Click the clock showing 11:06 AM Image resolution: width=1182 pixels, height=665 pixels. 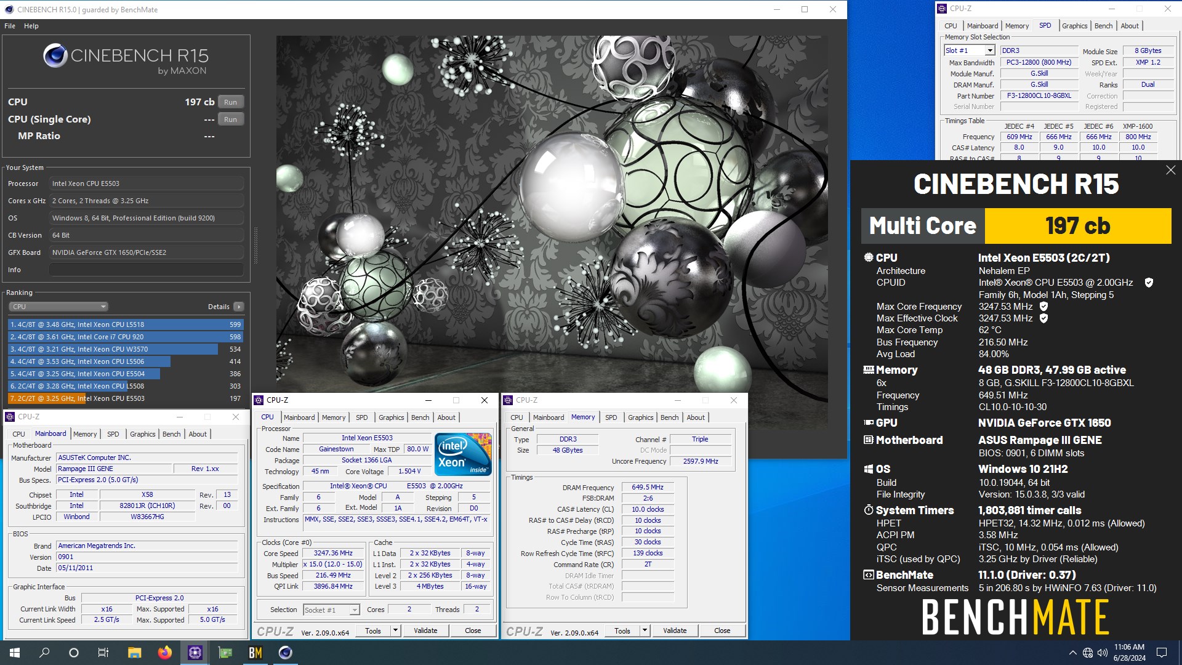1129,647
